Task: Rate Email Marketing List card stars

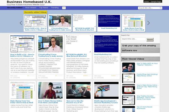Action: point(115,76)
